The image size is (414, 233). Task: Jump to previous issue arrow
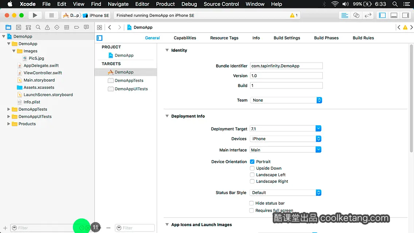coord(399,27)
